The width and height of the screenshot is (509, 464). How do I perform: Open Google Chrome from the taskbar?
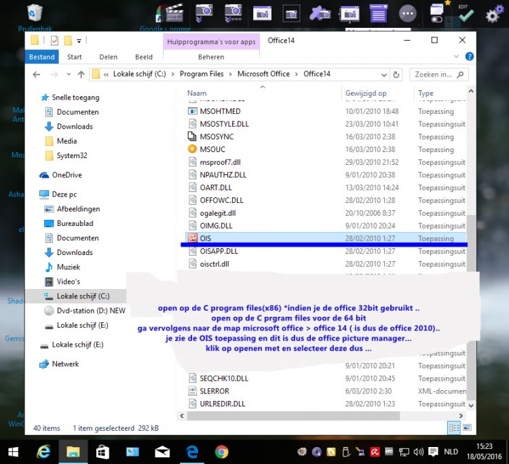coord(221,451)
